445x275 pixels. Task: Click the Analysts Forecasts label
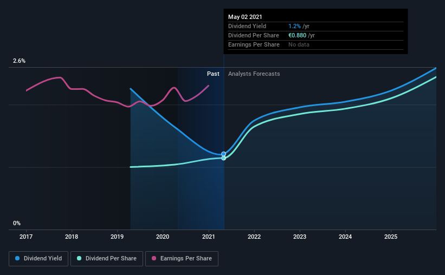(254, 74)
